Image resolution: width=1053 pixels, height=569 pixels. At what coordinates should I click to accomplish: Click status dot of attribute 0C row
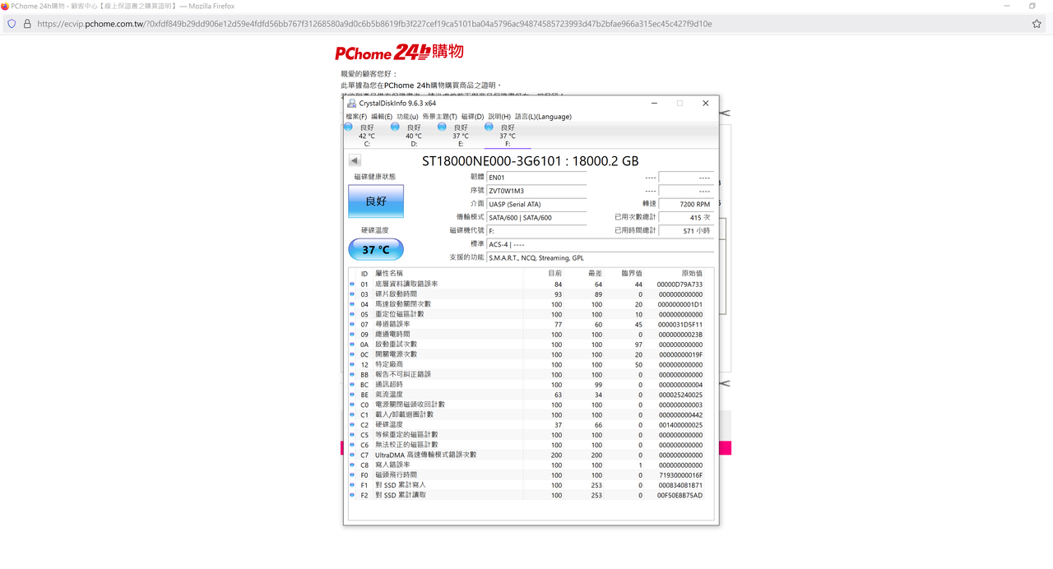[352, 354]
